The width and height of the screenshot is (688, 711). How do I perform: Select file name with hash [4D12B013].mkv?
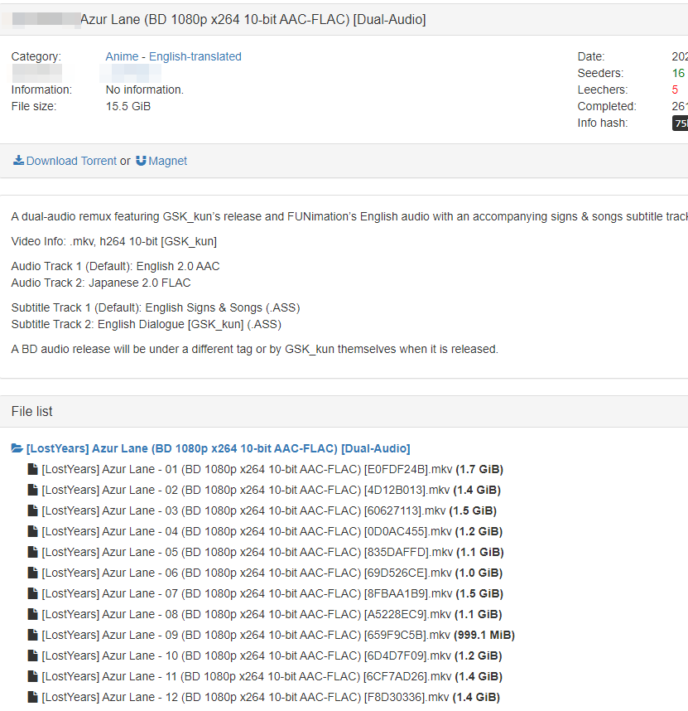tap(246, 491)
